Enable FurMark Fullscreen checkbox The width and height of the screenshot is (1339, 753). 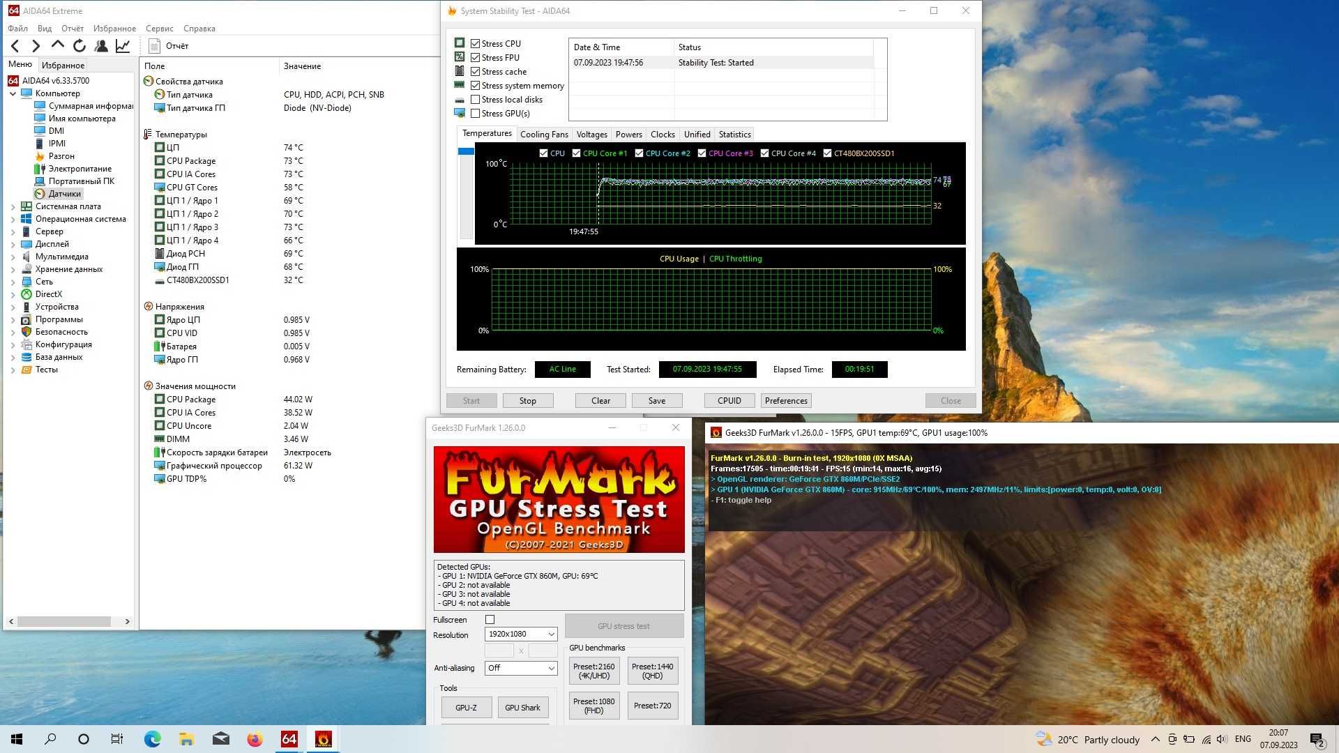490,619
